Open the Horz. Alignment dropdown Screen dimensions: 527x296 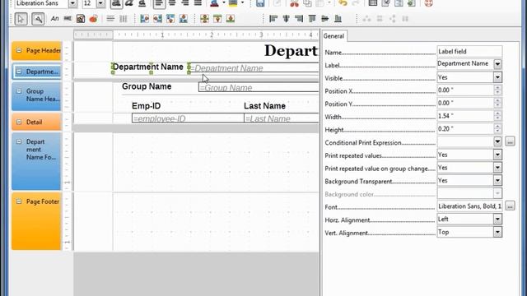497,220
